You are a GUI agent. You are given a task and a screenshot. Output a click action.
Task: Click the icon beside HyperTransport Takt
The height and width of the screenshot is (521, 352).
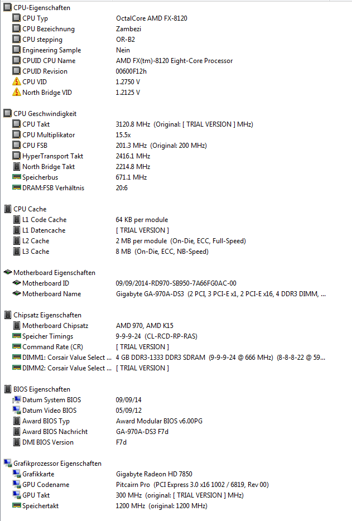click(17, 156)
